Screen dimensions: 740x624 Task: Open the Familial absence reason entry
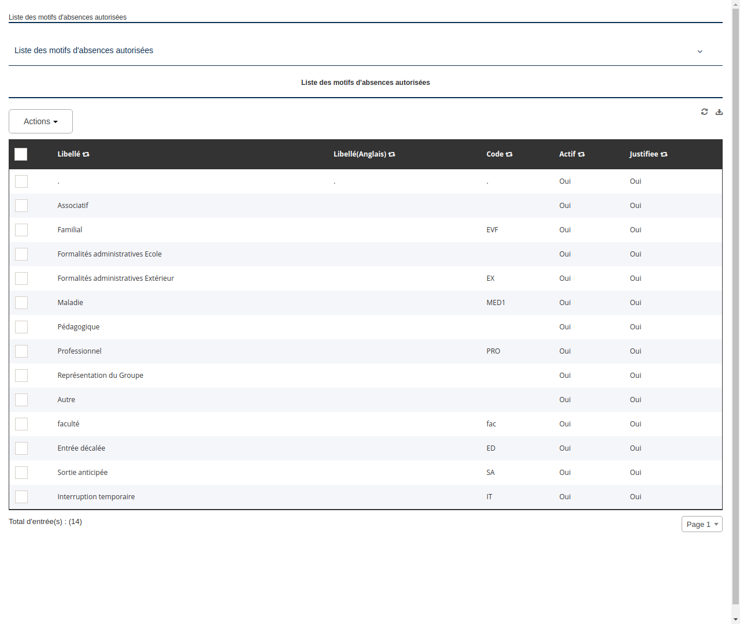[x=69, y=229]
